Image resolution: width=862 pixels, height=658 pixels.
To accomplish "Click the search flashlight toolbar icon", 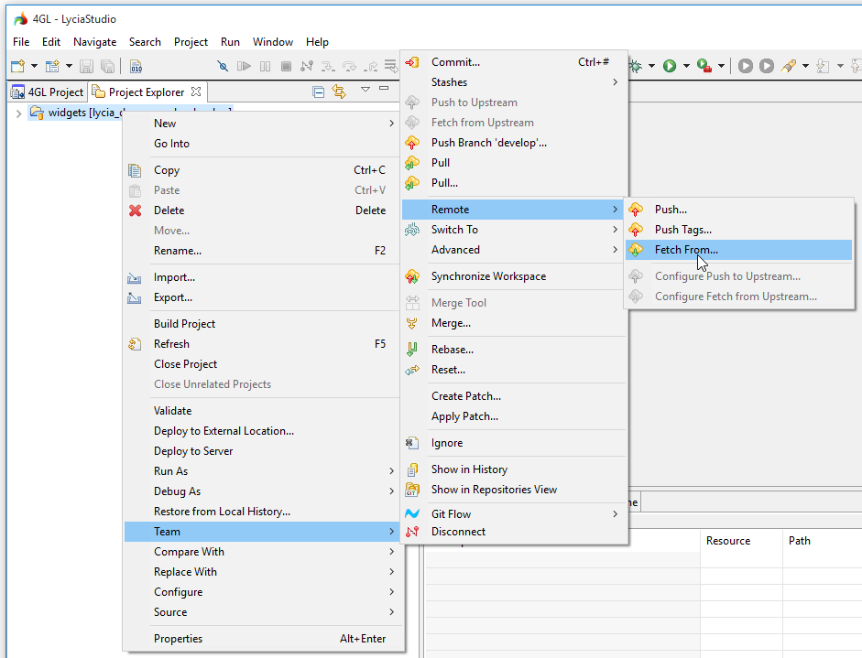I will [x=788, y=66].
